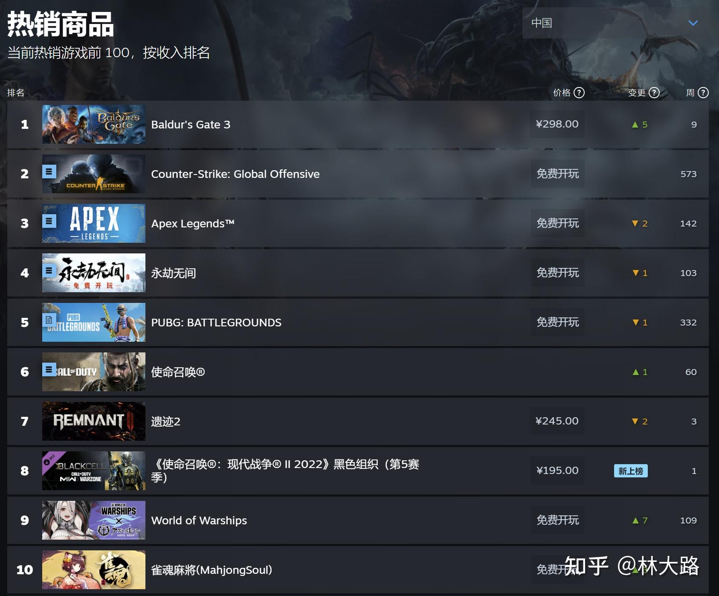Select World of Warships title

click(x=199, y=520)
